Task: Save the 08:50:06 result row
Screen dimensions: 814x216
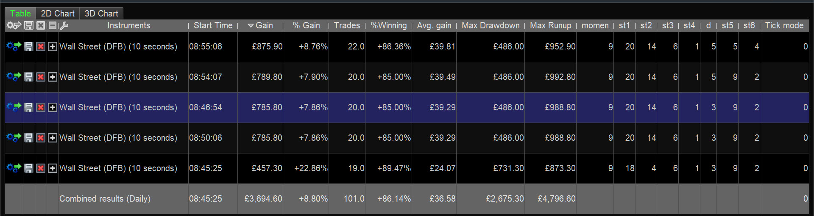Action: (28, 138)
